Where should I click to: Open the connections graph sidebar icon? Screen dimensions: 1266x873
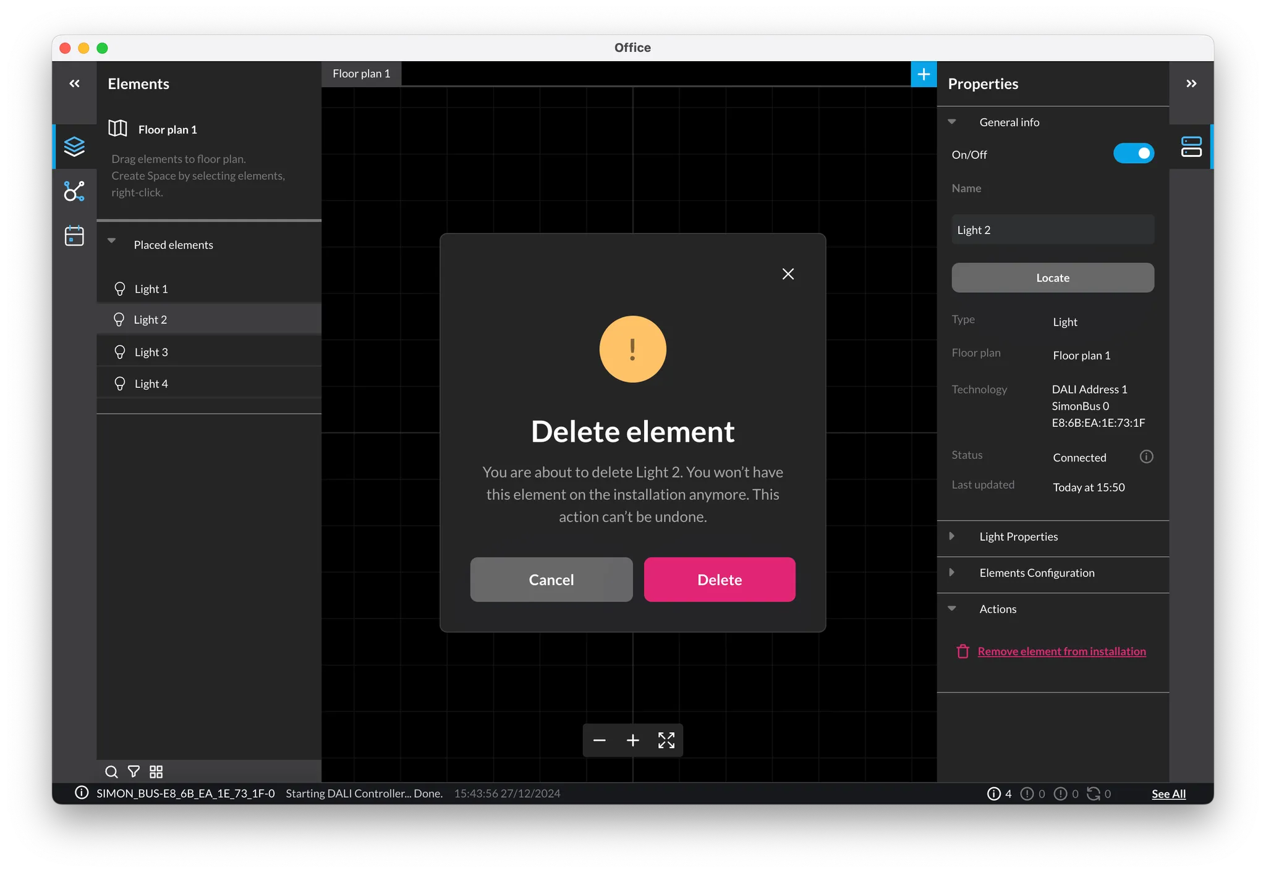(74, 192)
